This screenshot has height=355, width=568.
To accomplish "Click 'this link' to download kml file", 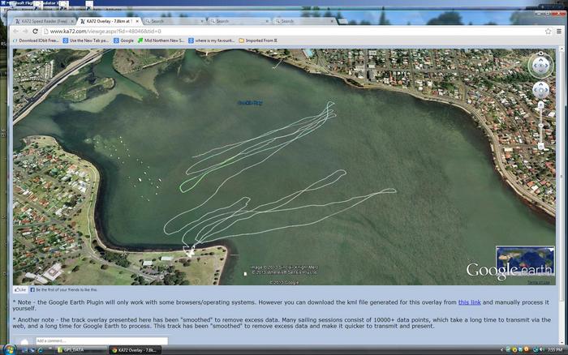I will 469,302.
